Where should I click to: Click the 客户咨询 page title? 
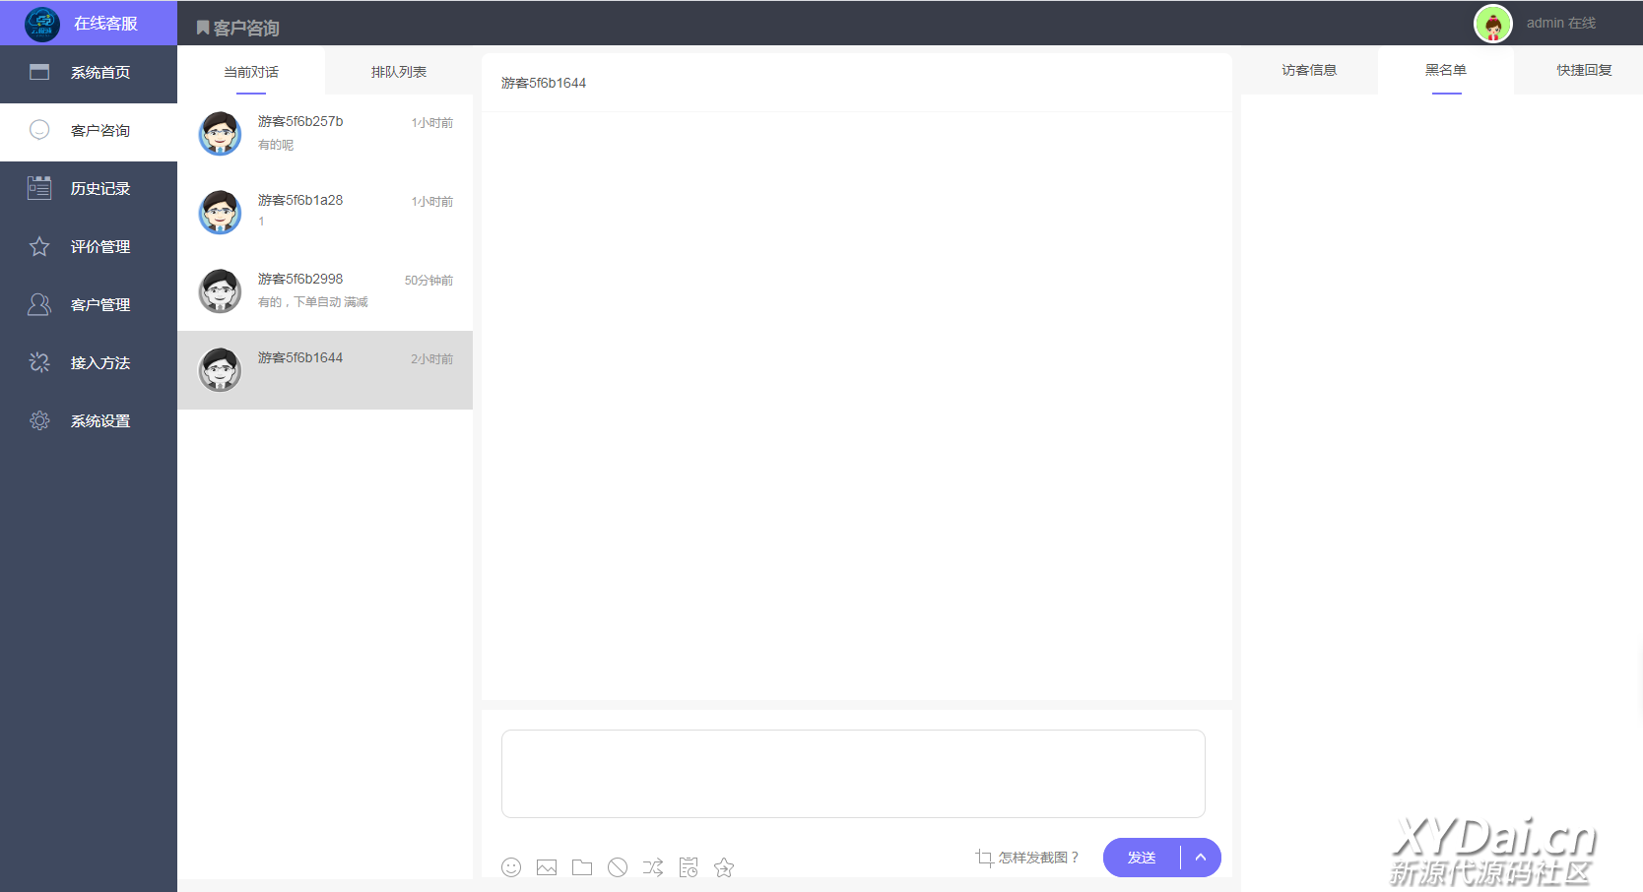(x=246, y=29)
